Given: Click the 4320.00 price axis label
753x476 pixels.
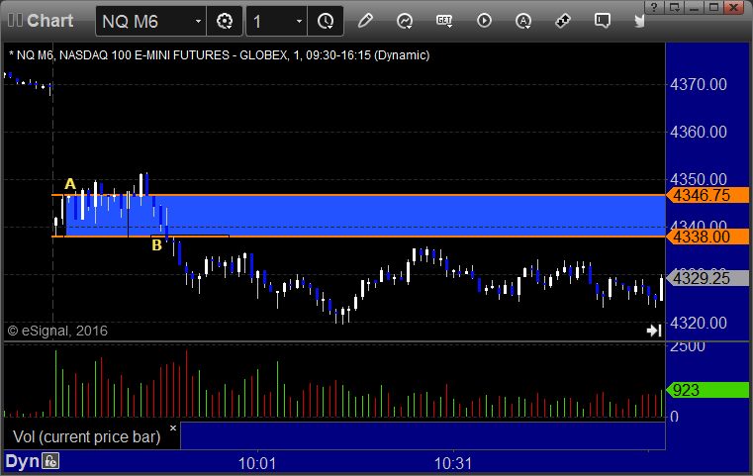Looking at the screenshot, I should pyautogui.click(x=699, y=323).
